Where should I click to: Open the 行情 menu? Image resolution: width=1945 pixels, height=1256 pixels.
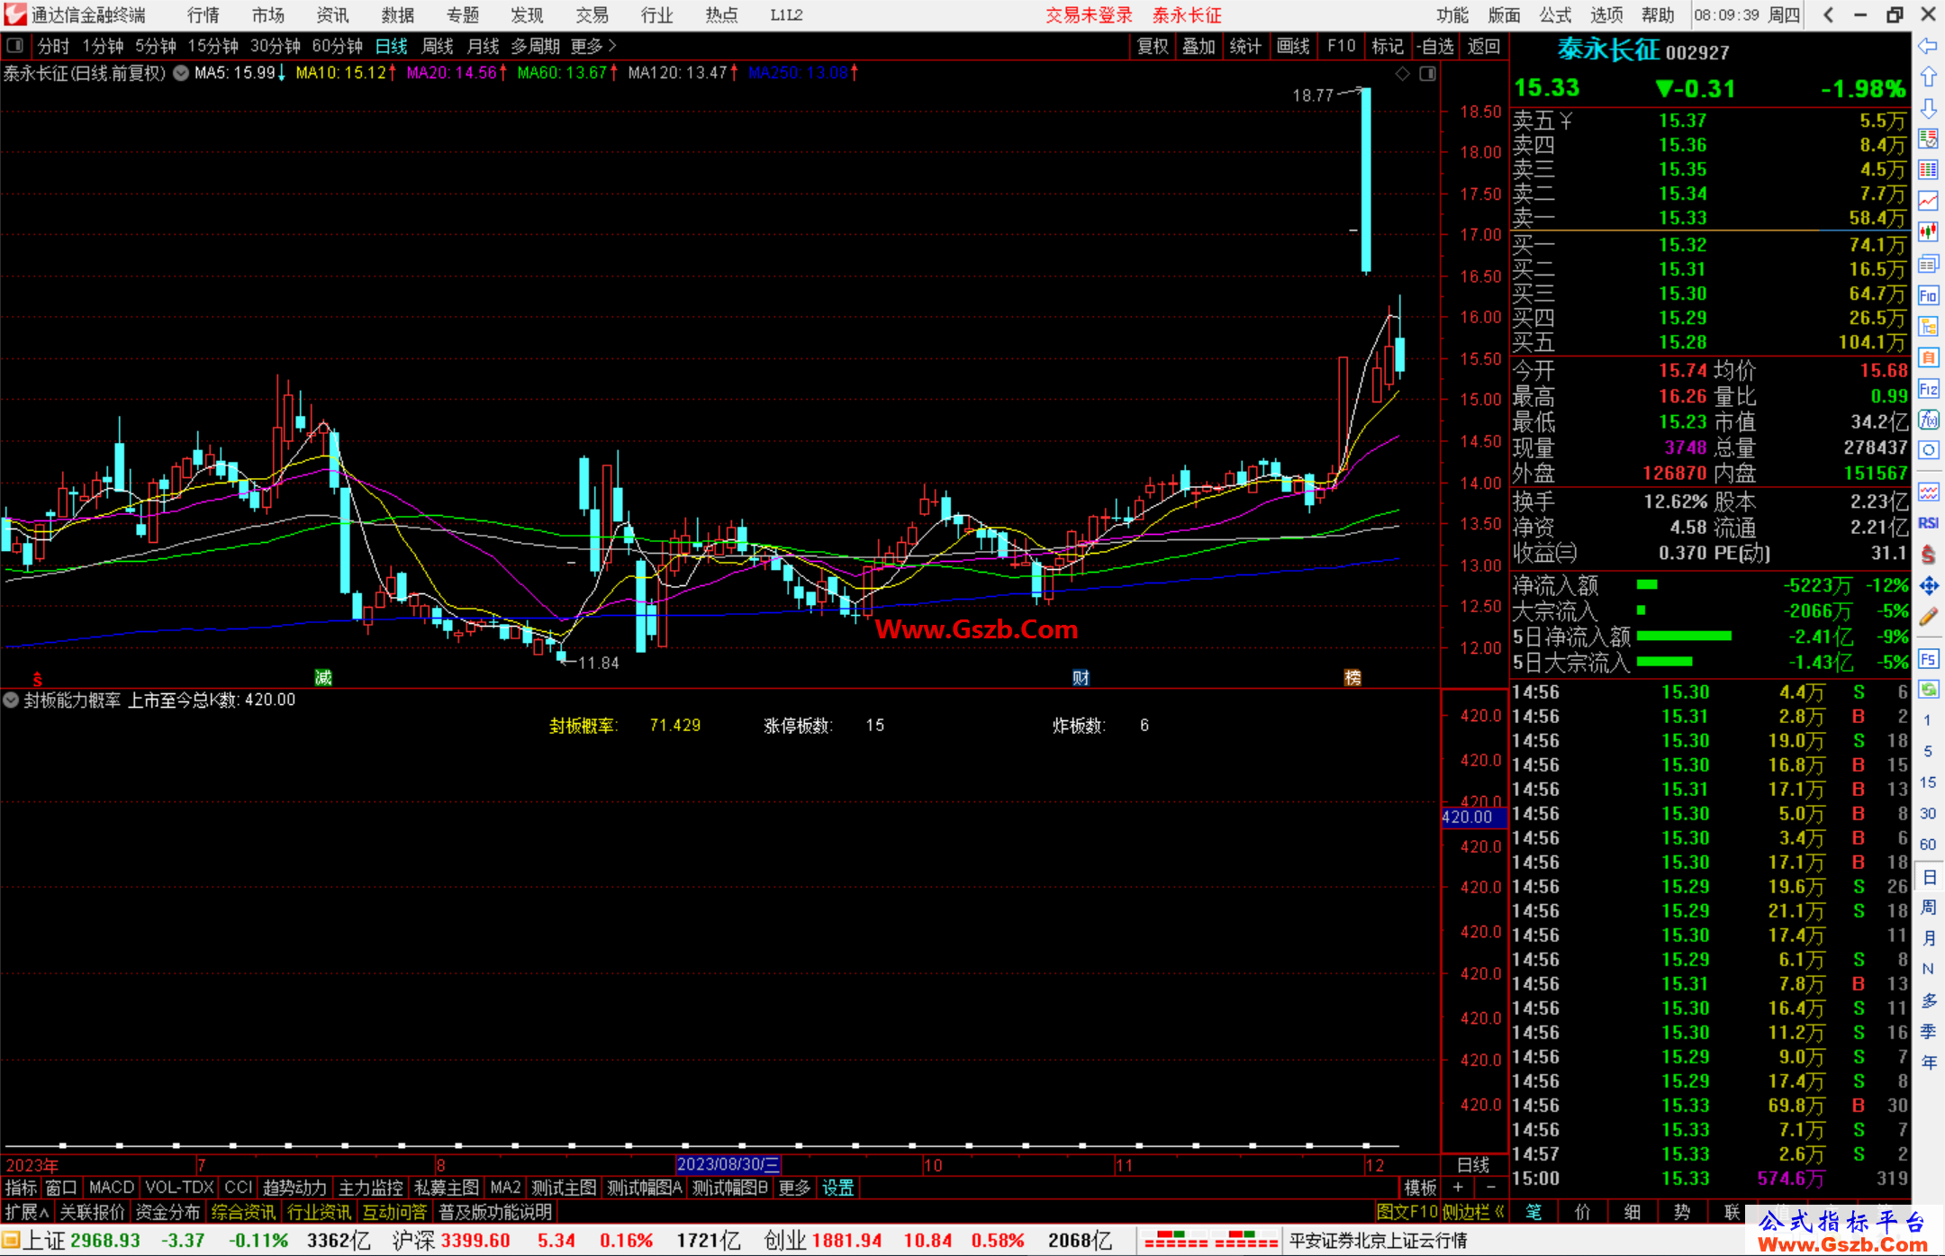(x=203, y=14)
